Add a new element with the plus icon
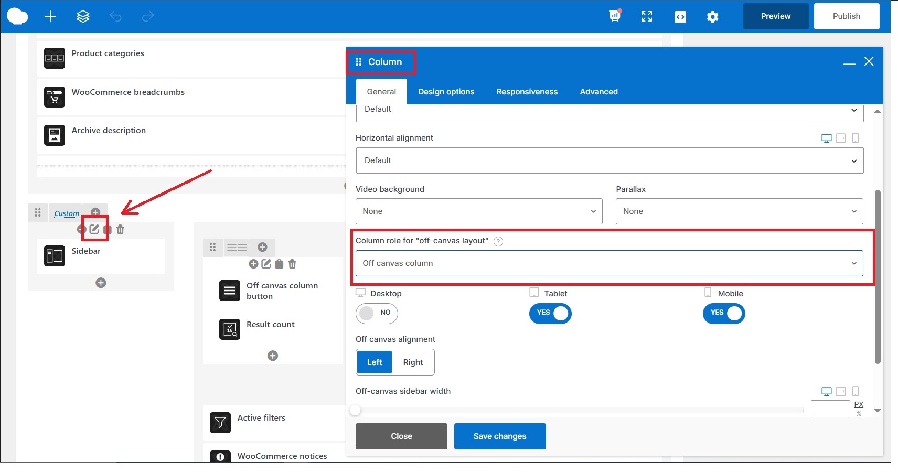 pos(50,16)
